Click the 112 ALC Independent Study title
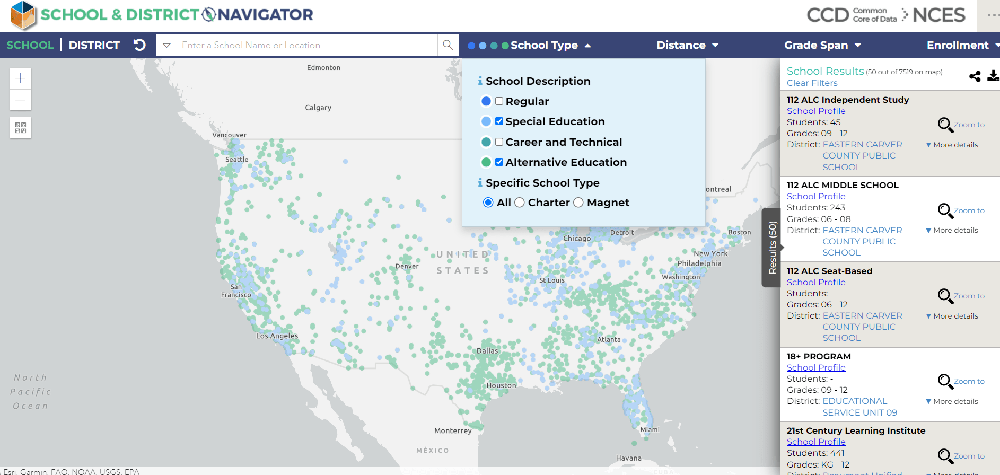 847,100
